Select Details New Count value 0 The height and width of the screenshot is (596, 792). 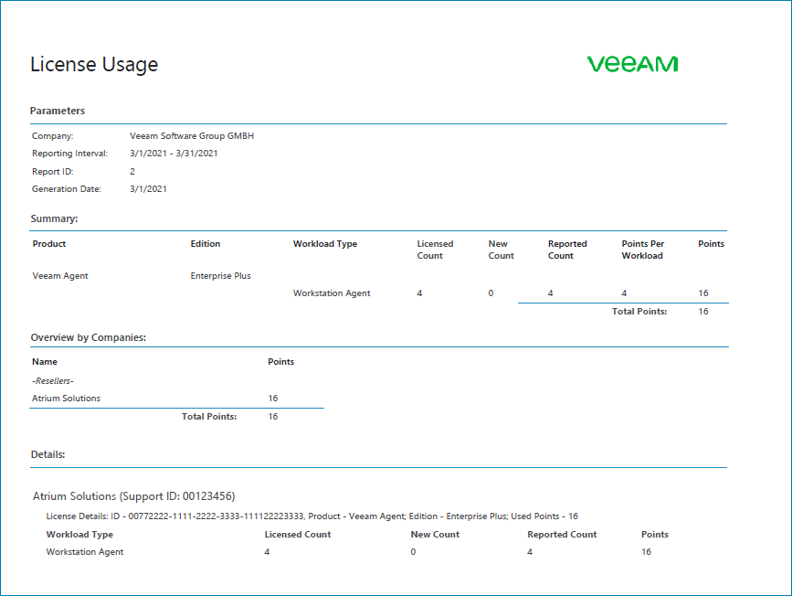pyautogui.click(x=413, y=552)
